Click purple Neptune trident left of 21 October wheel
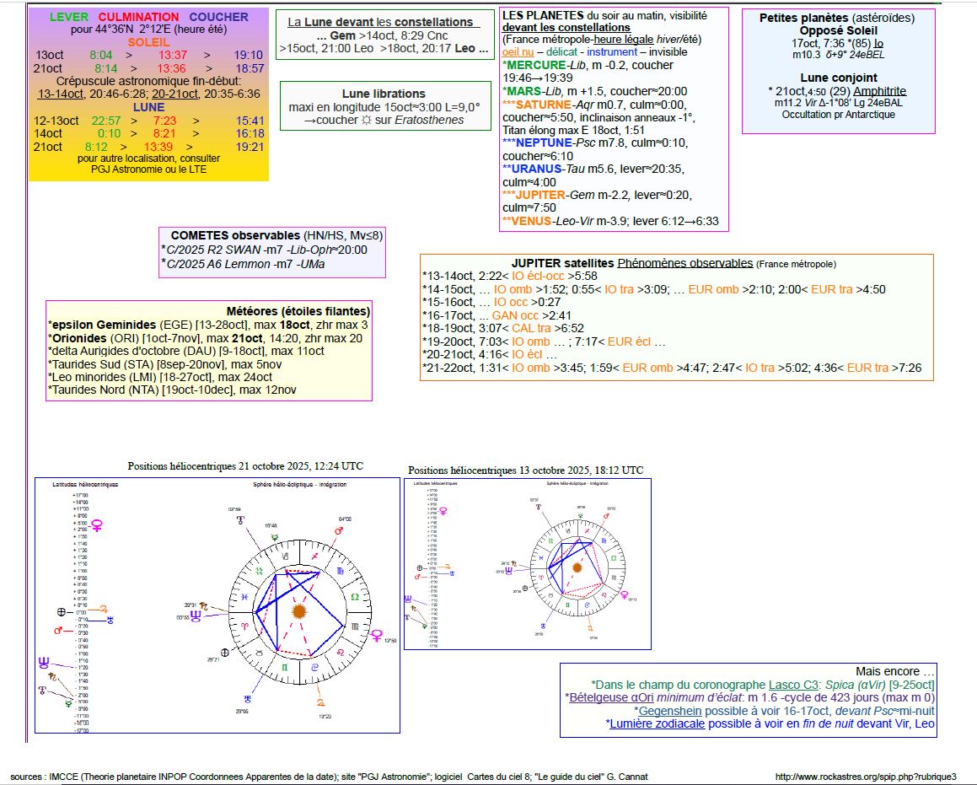 click(x=196, y=616)
